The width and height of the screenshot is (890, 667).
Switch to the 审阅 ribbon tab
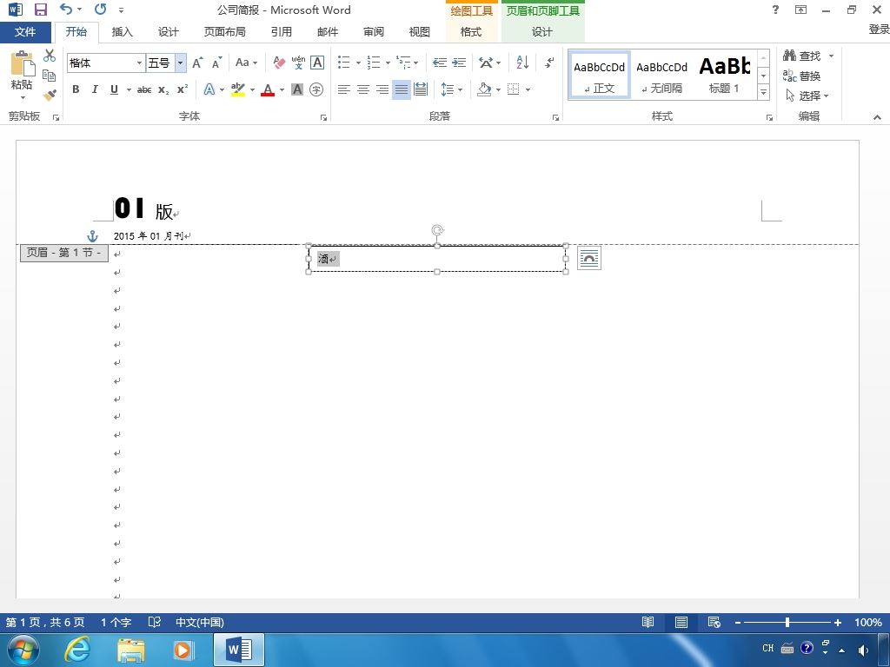point(374,32)
